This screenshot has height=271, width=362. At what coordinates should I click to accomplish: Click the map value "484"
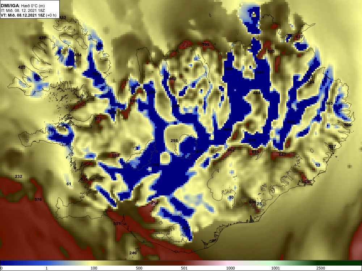coord(257,93)
